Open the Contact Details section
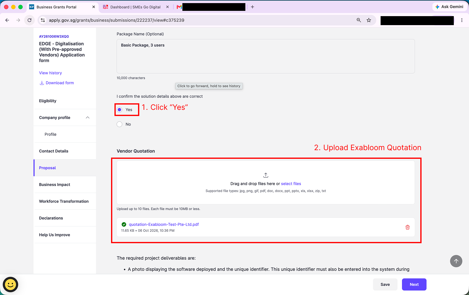469x295 pixels. click(54, 151)
